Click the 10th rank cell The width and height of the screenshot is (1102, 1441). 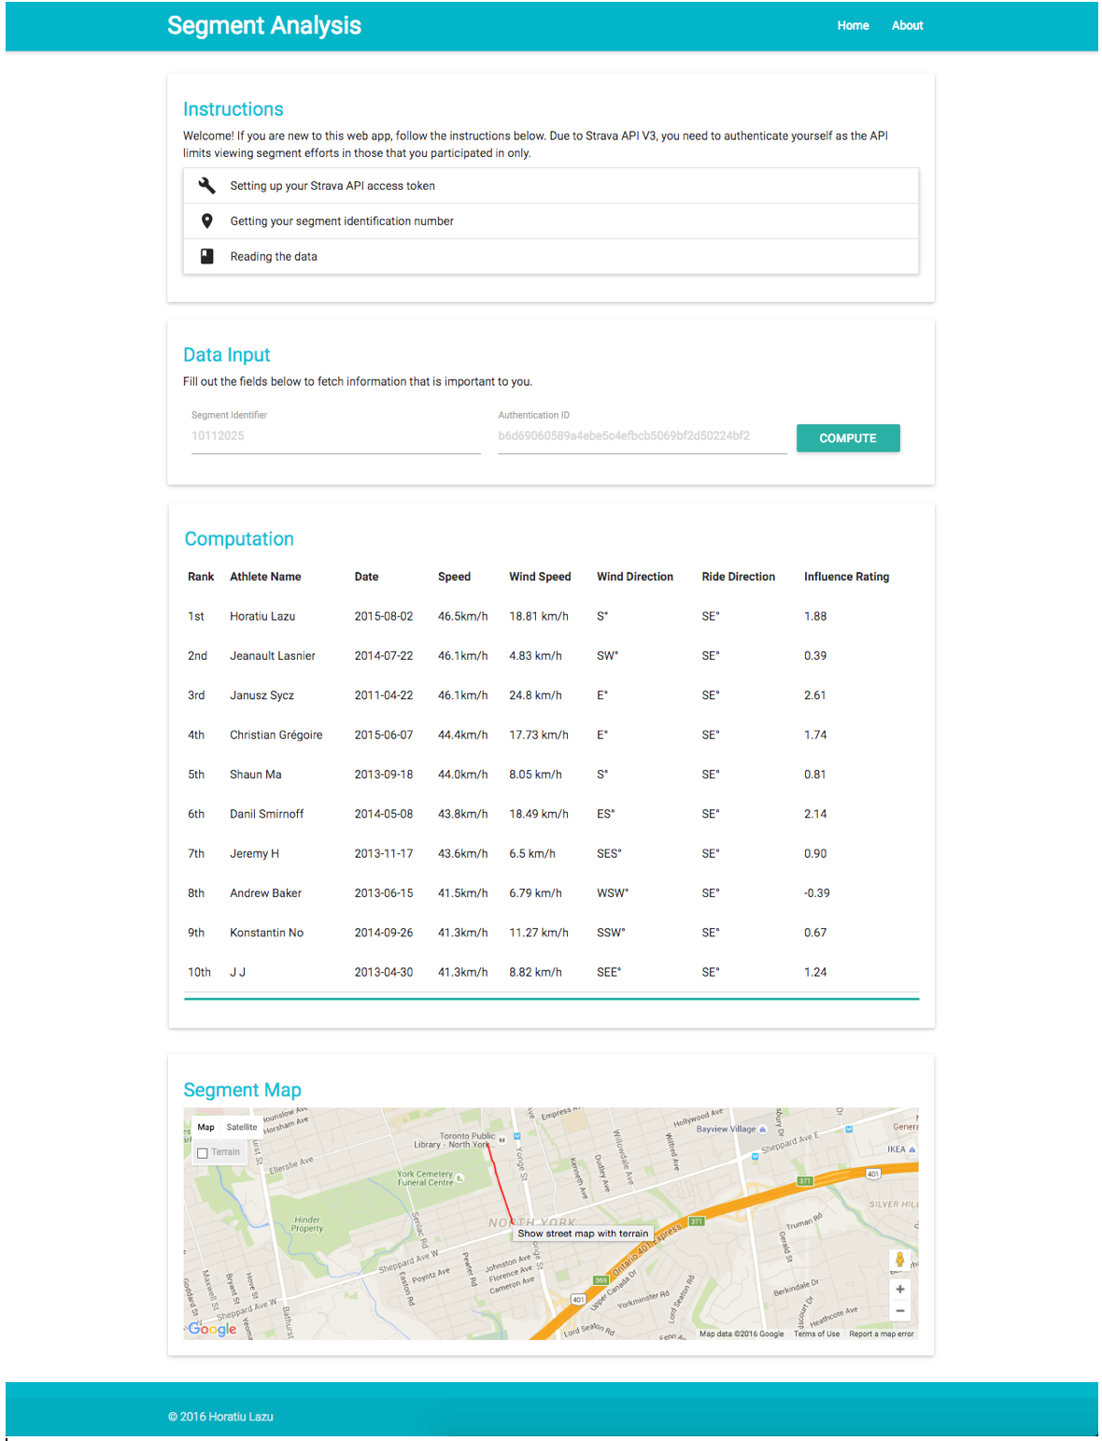[200, 973]
